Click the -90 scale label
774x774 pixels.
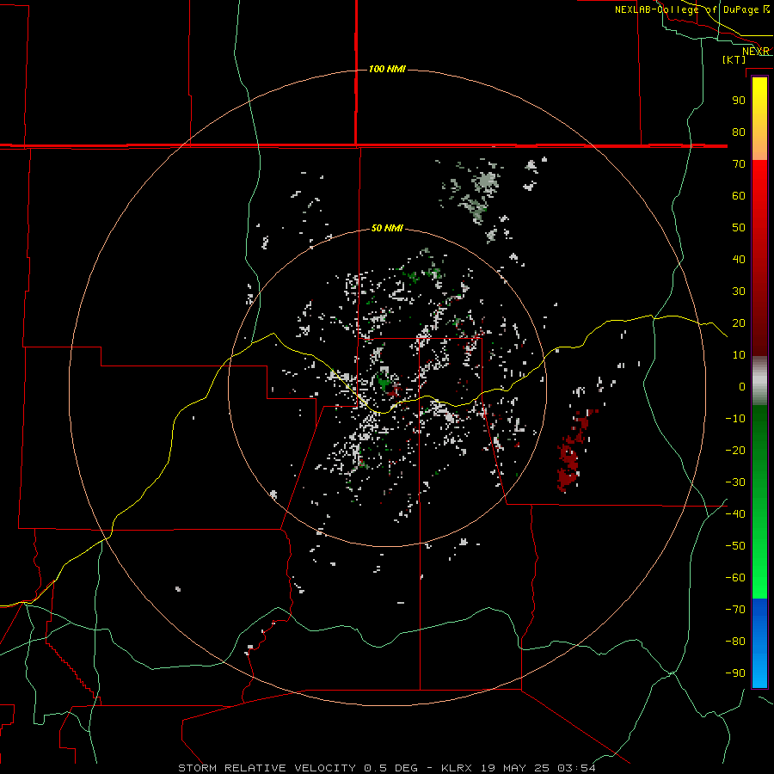tap(735, 673)
